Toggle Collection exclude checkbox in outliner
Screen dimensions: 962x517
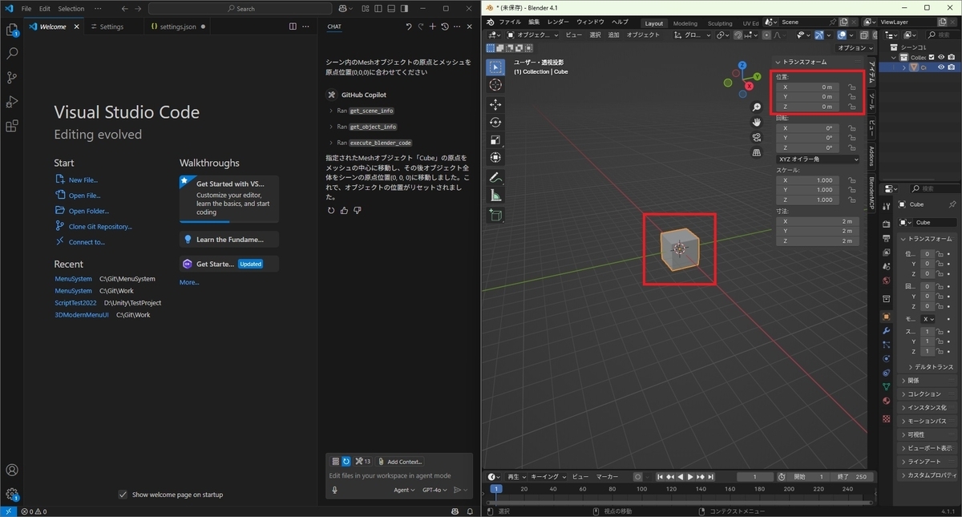coord(931,58)
